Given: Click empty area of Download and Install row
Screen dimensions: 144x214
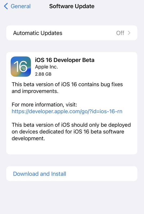Looking at the screenshot, I should 101,174.
